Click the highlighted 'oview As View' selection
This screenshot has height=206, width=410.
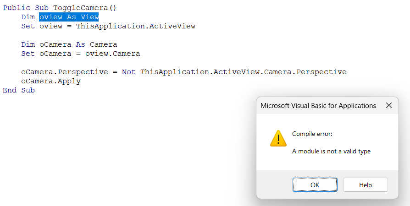coord(69,17)
